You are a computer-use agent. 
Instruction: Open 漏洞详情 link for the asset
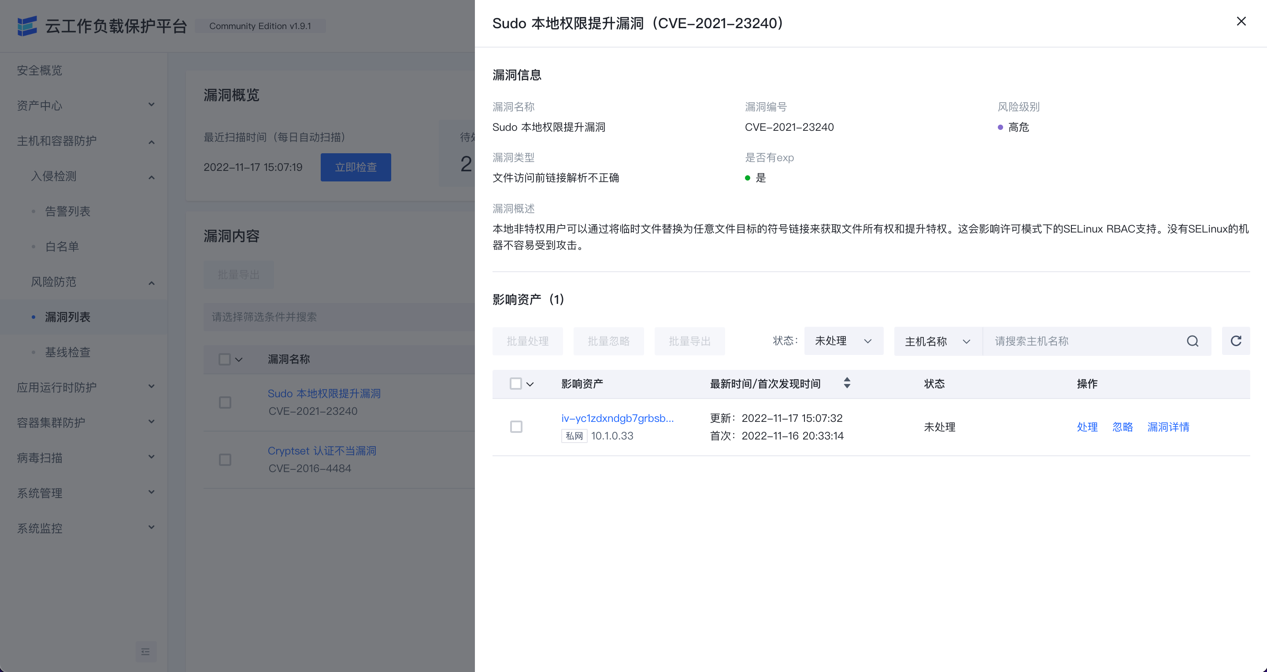(x=1168, y=427)
